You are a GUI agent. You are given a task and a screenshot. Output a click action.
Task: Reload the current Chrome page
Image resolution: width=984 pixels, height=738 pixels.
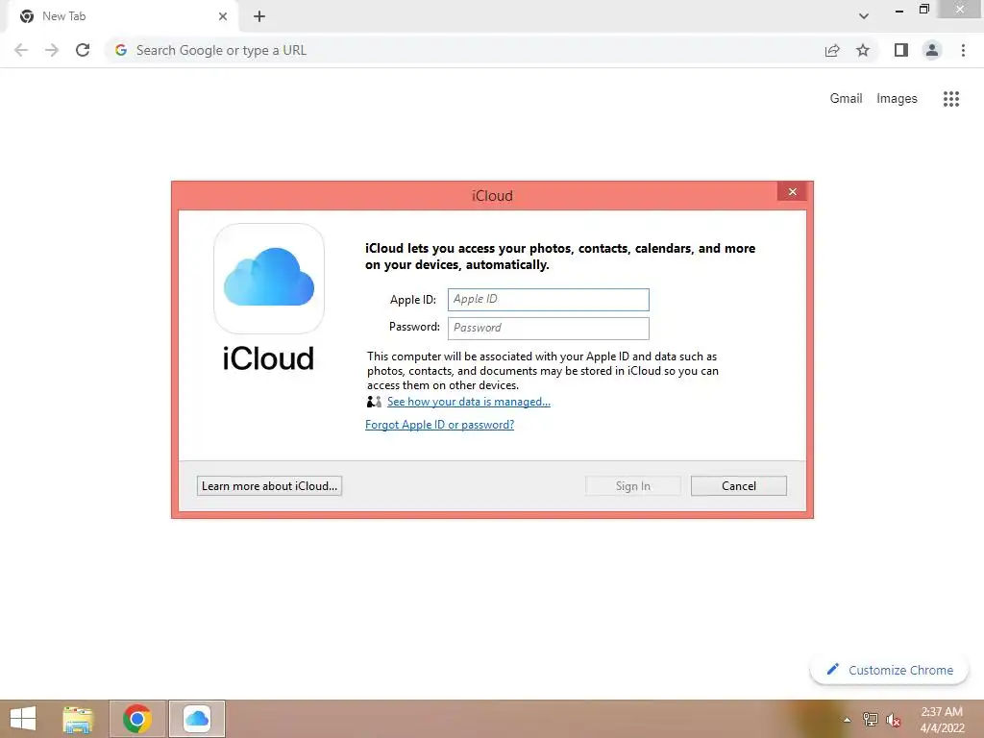pyautogui.click(x=83, y=50)
